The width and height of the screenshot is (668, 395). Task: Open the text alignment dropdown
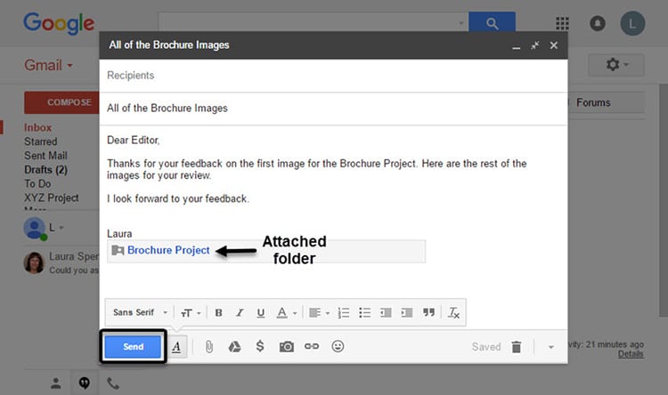319,313
